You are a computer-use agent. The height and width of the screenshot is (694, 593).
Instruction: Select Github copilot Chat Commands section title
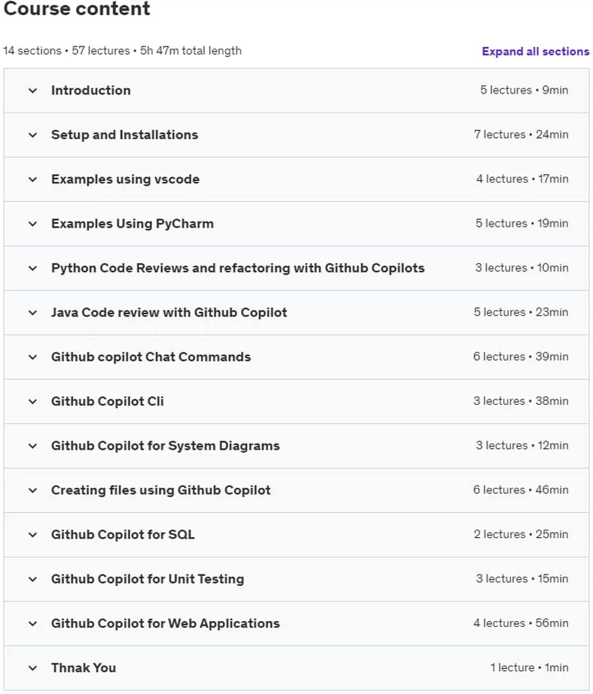pos(151,357)
